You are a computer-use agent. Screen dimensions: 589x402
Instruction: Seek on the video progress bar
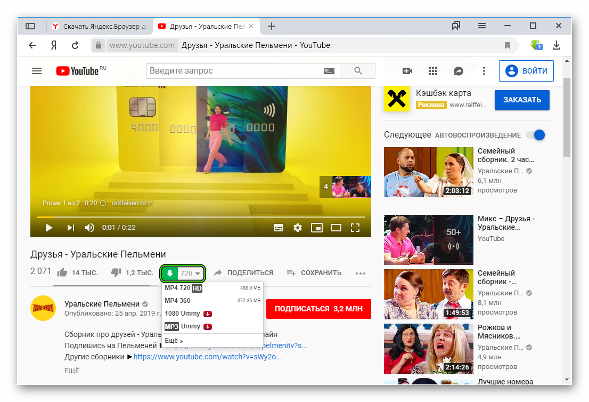click(201, 217)
